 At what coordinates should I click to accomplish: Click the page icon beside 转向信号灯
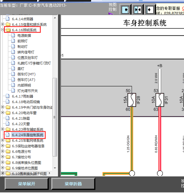point(13,52)
